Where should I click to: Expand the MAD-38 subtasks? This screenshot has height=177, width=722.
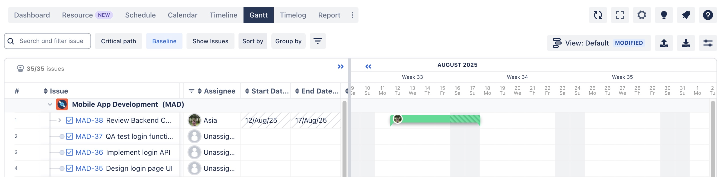point(60,120)
